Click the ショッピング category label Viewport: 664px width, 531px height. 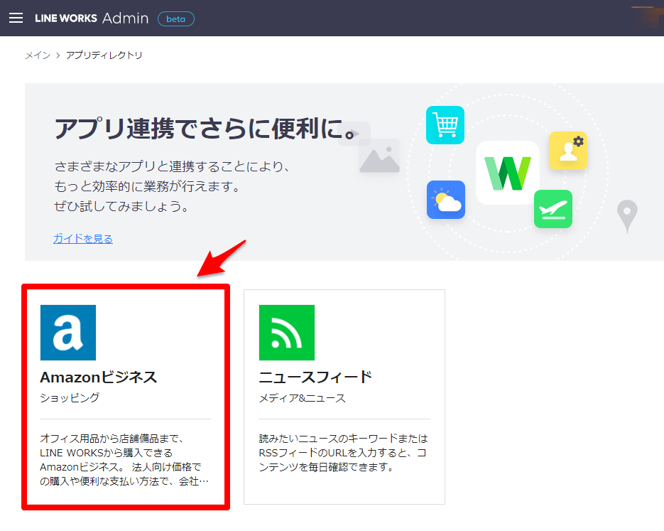click(70, 398)
